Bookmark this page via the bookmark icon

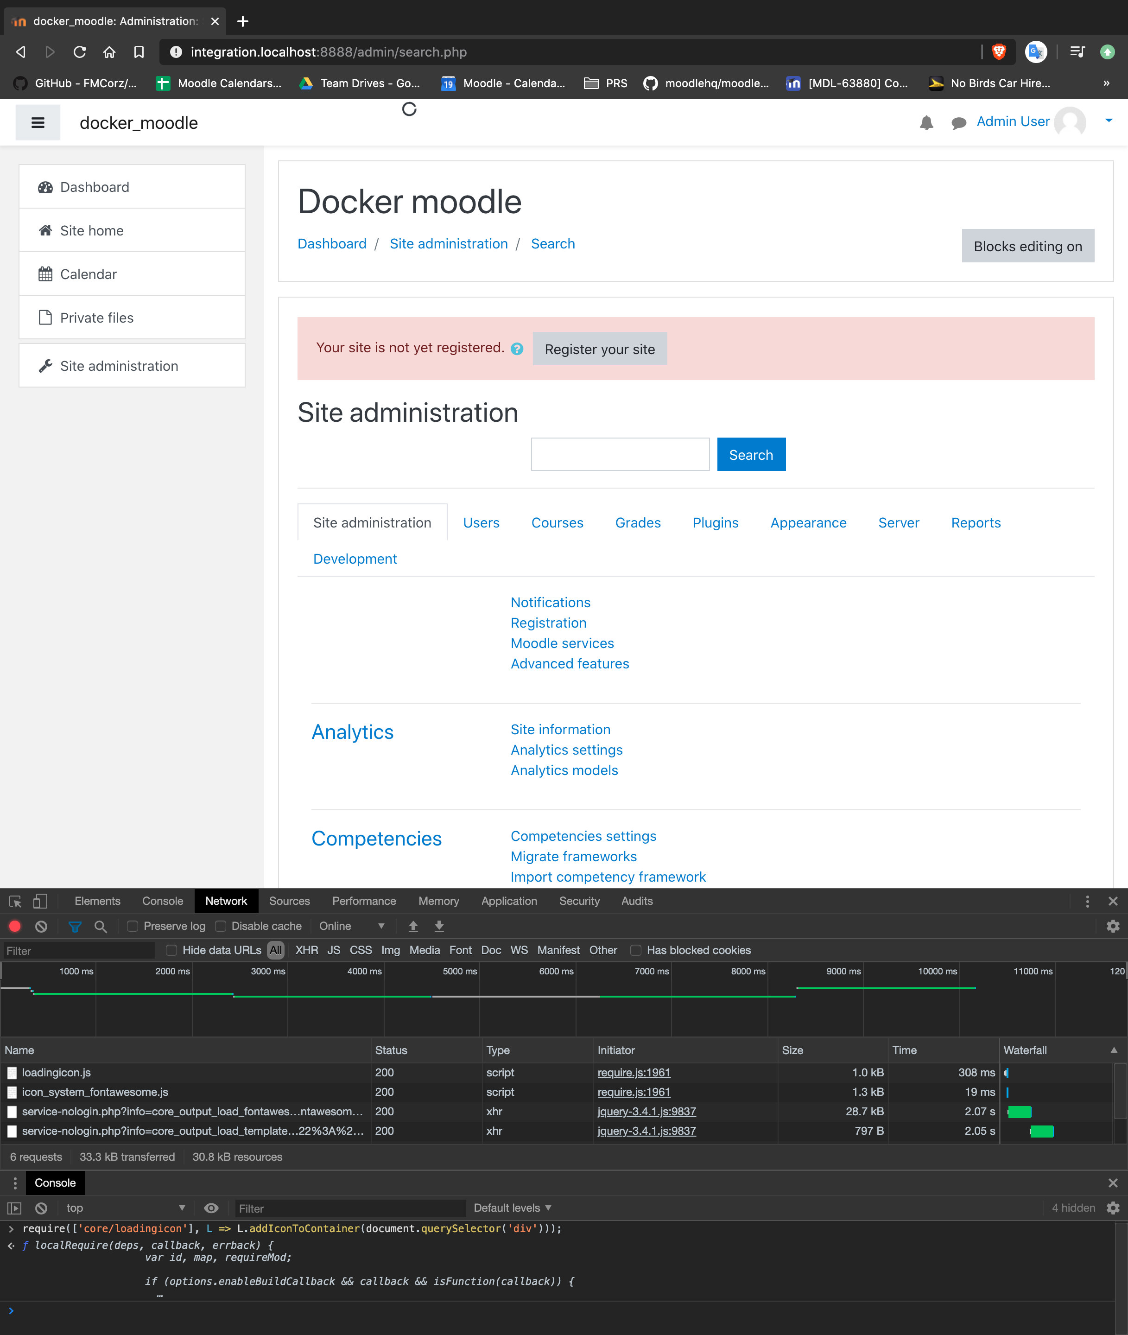point(139,52)
